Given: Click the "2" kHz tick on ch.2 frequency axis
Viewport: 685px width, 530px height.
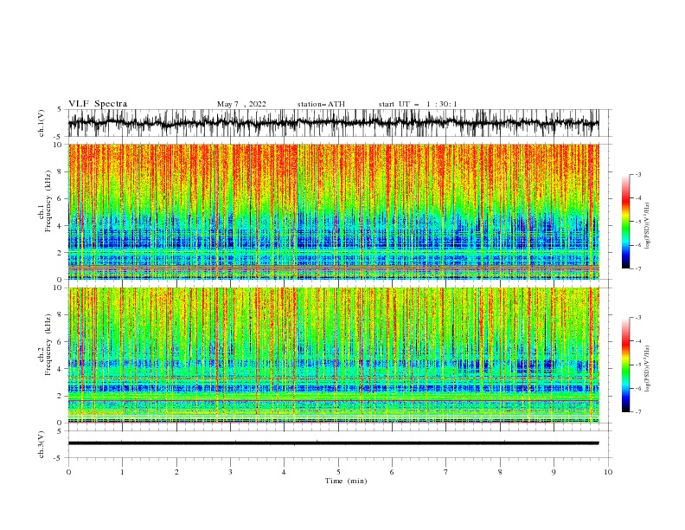Looking at the screenshot, I should tap(60, 396).
